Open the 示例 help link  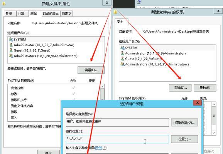pyautogui.click(x=98, y=148)
